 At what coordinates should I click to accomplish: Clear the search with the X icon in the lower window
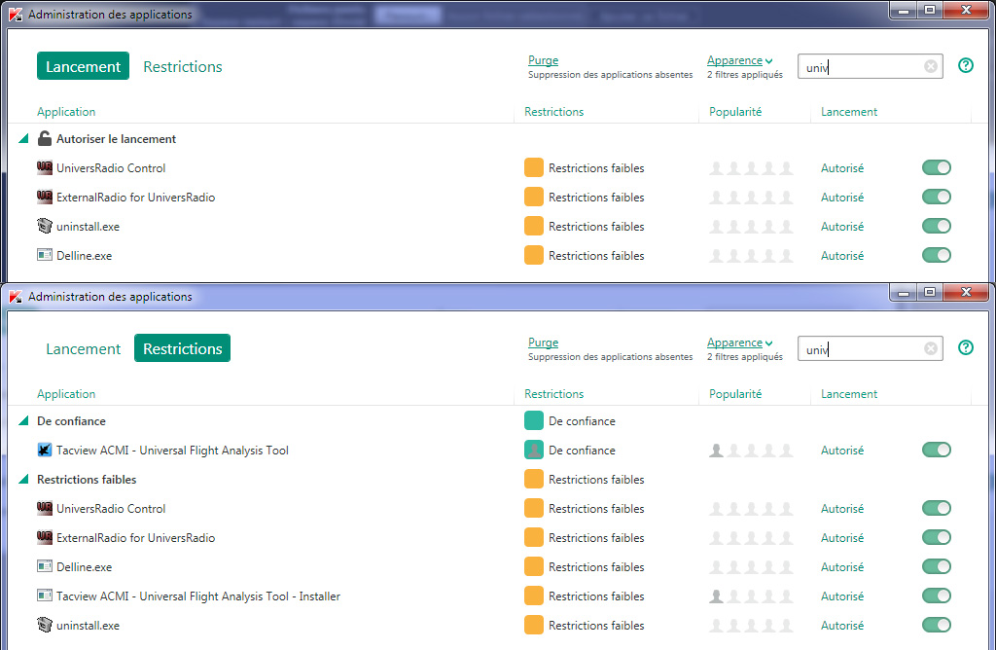tap(930, 348)
